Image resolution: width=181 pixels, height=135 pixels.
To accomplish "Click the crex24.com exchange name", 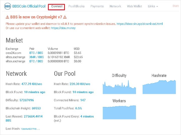I will pos(13,53).
